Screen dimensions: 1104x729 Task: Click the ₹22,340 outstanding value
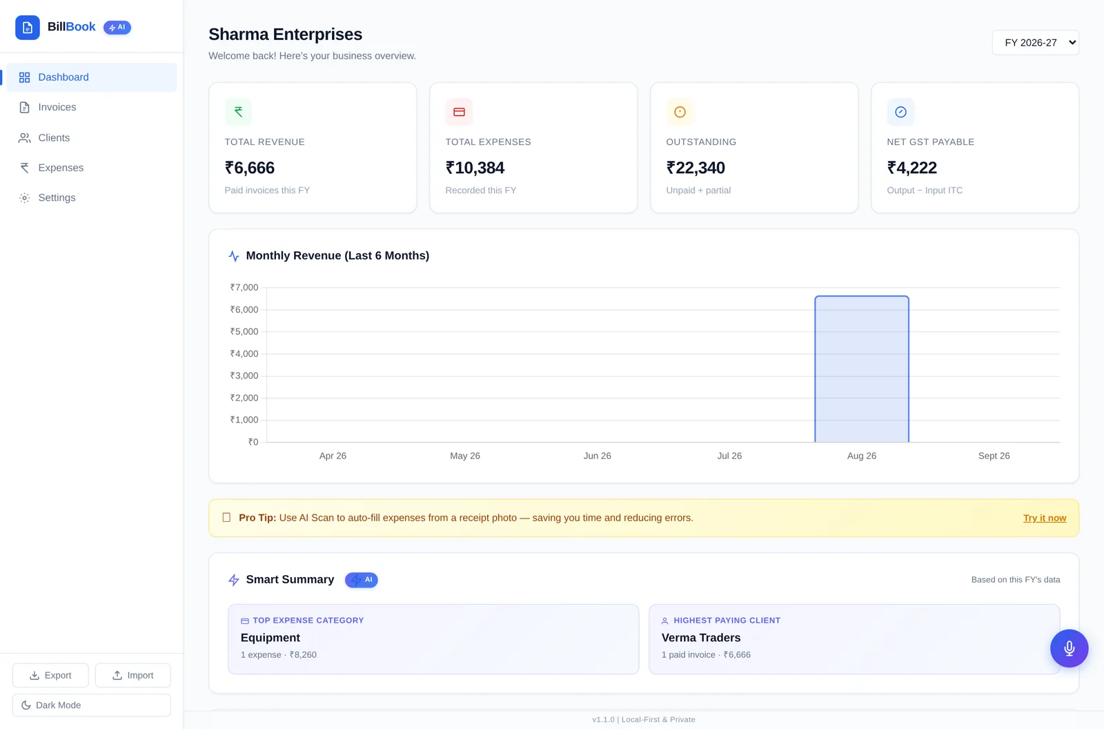pos(696,168)
